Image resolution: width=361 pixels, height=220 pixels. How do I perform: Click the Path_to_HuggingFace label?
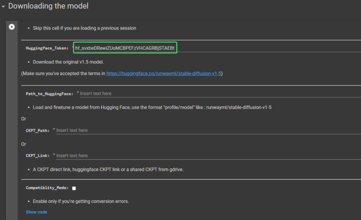[x=49, y=94]
